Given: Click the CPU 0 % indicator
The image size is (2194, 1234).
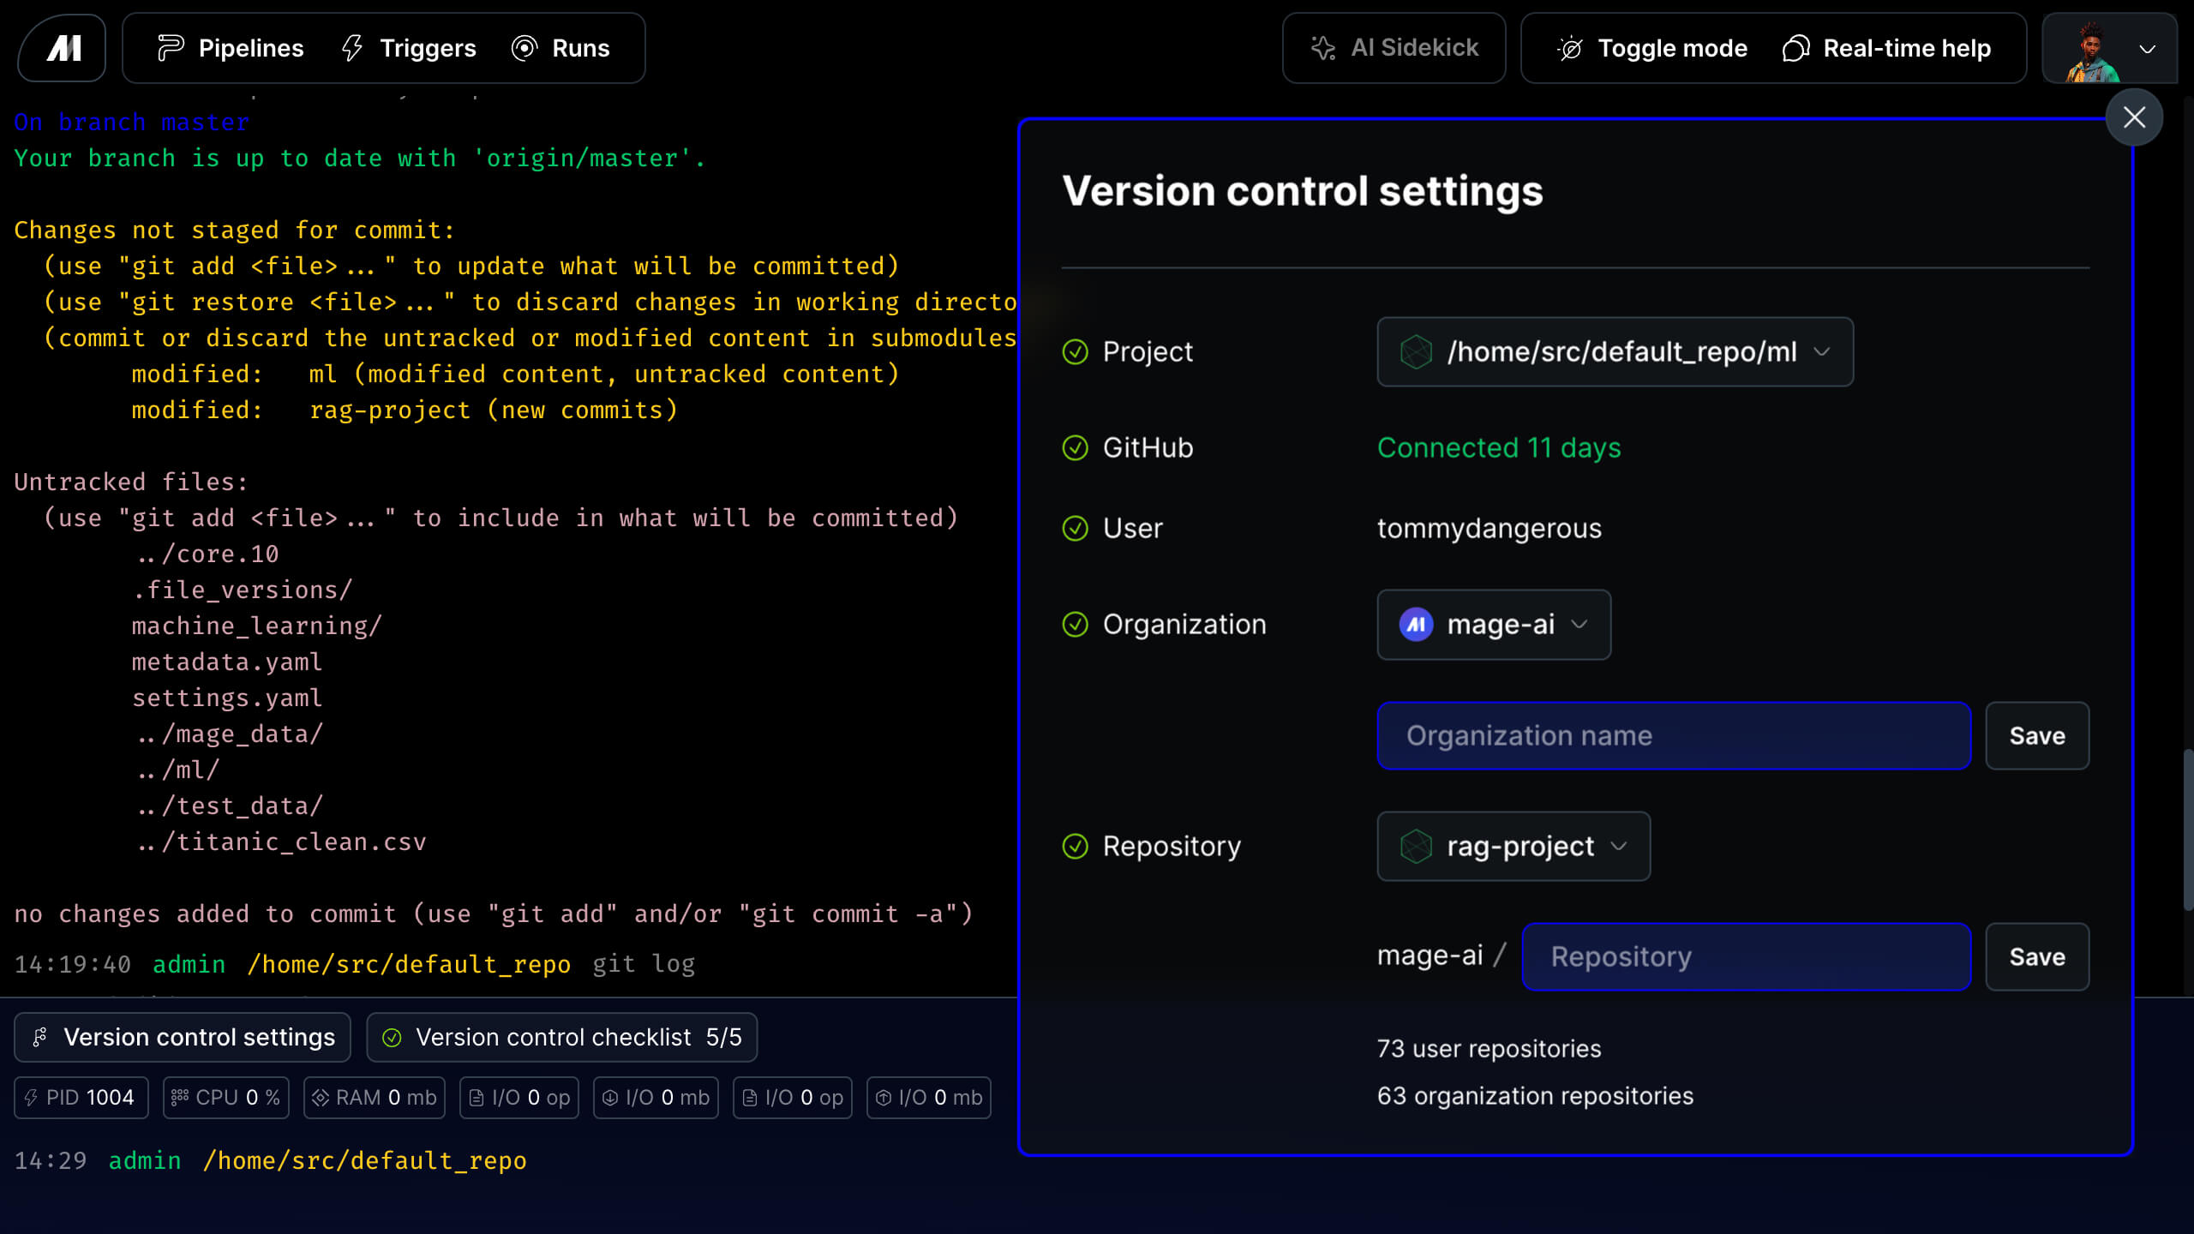Looking at the screenshot, I should [226, 1098].
